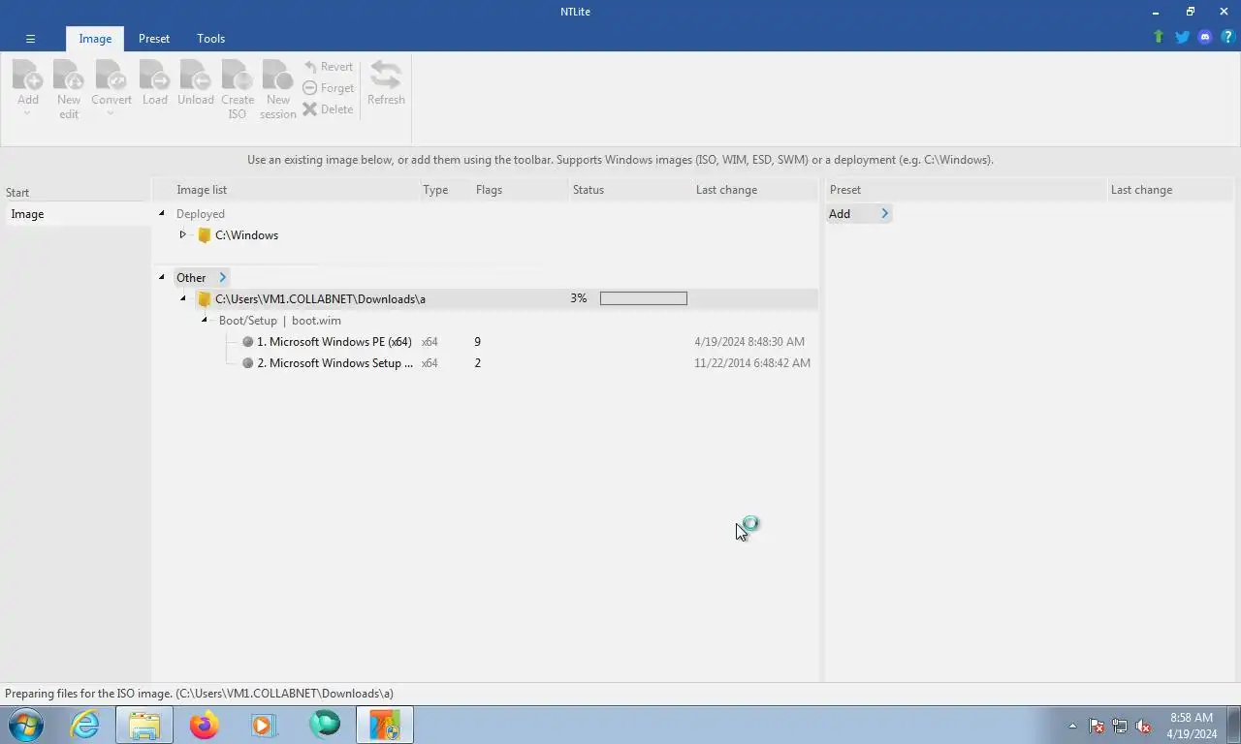Open the Windows Start menu orb
Image resolution: width=1241 pixels, height=744 pixels.
(x=26, y=725)
